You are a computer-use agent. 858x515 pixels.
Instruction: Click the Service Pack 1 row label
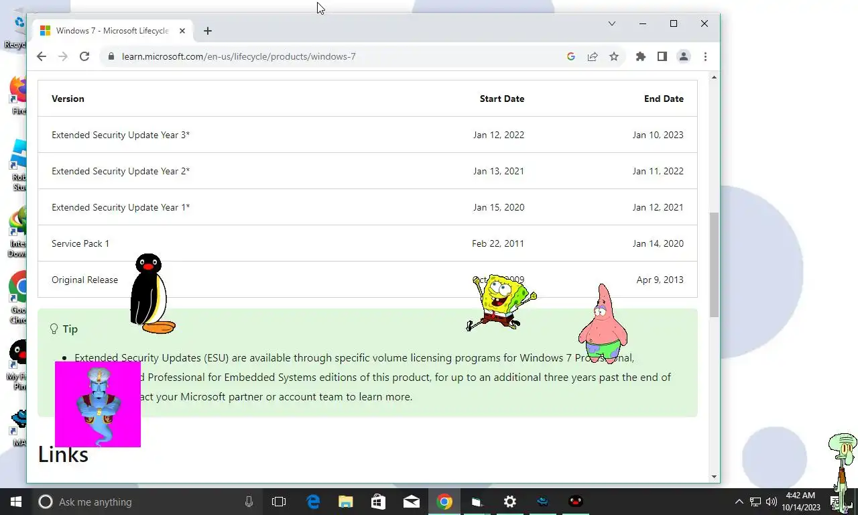tap(80, 243)
